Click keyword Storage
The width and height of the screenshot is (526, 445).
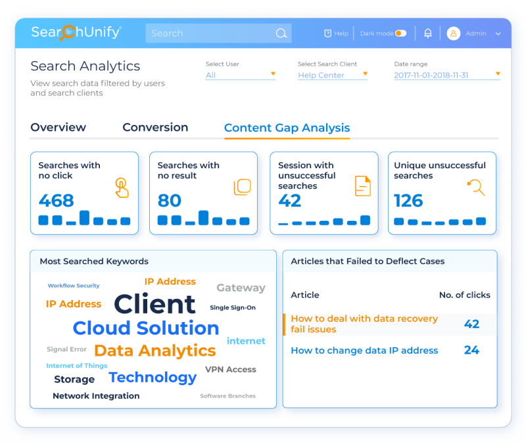74,379
